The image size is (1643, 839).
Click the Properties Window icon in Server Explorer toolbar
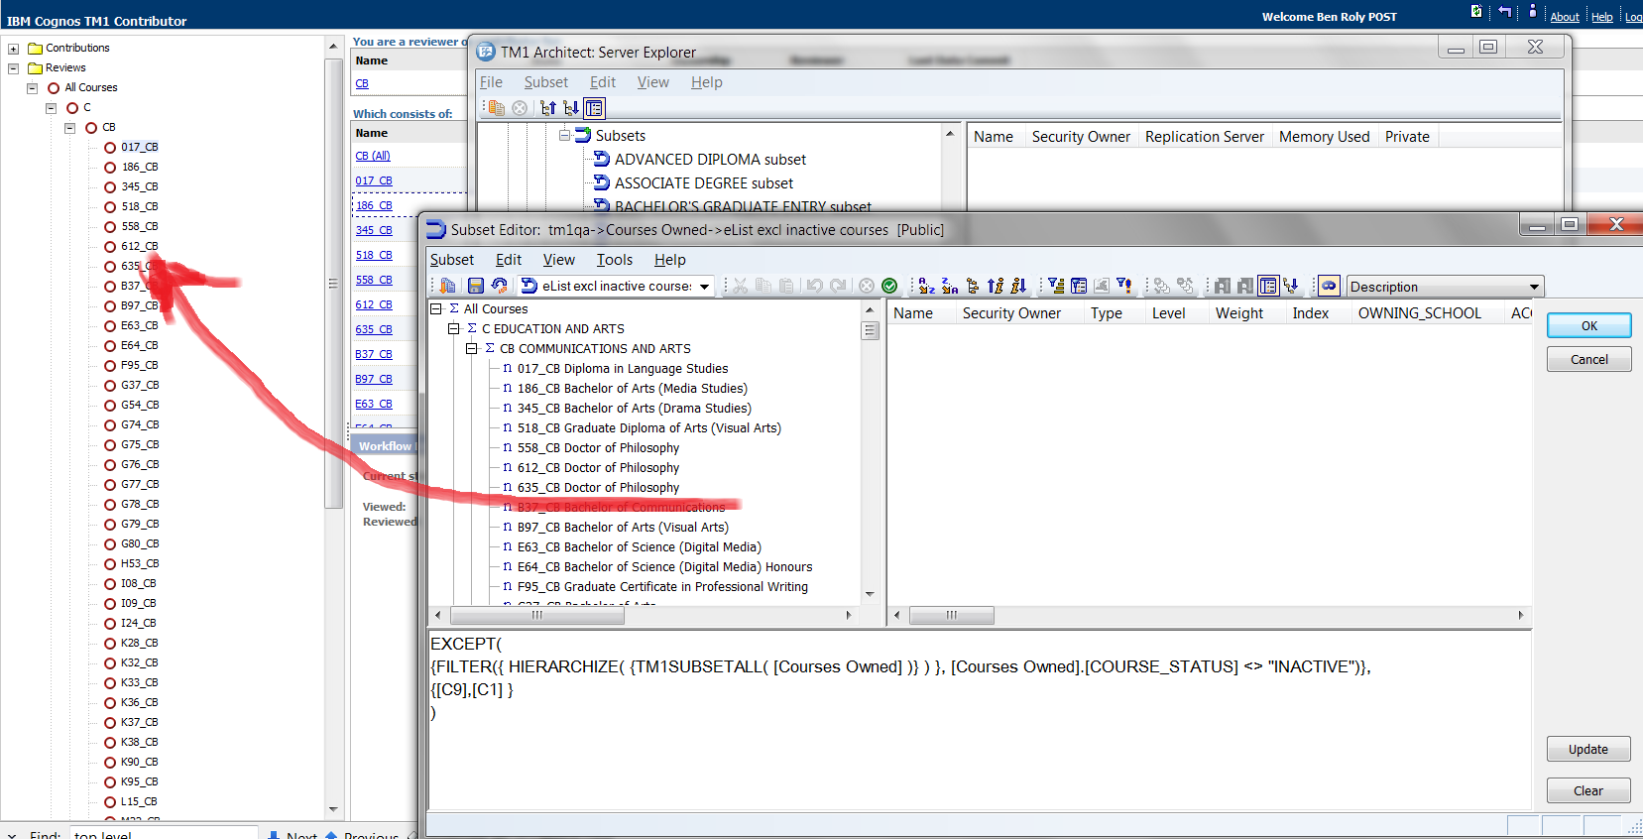click(x=594, y=108)
